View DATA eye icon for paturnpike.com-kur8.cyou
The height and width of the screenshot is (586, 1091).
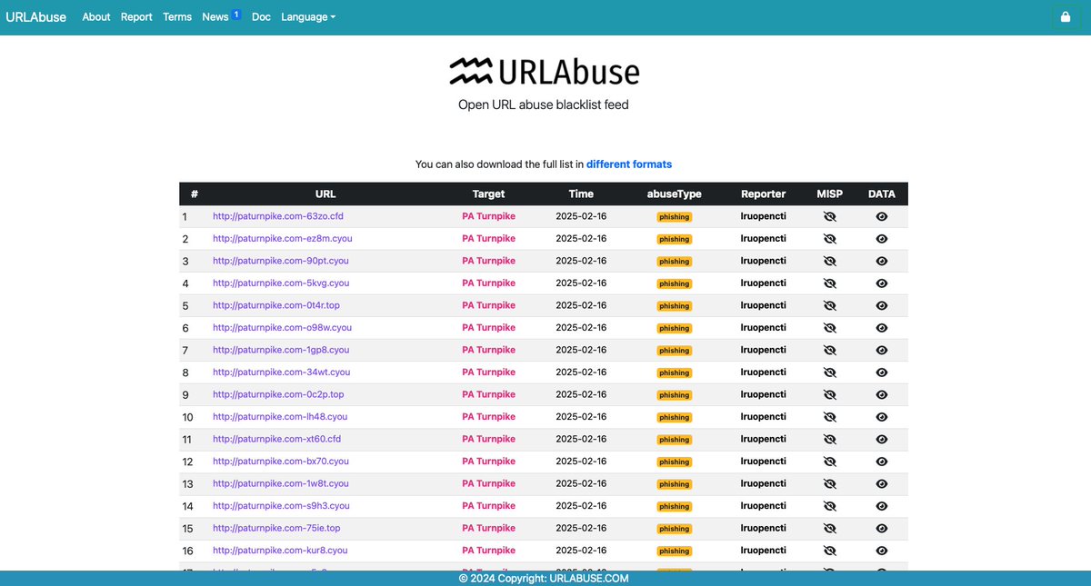tap(881, 551)
